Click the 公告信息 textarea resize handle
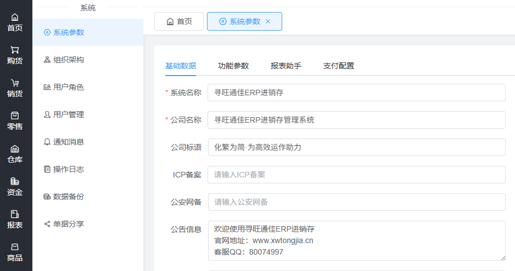The height and width of the screenshot is (271, 515). pyautogui.click(x=503, y=258)
